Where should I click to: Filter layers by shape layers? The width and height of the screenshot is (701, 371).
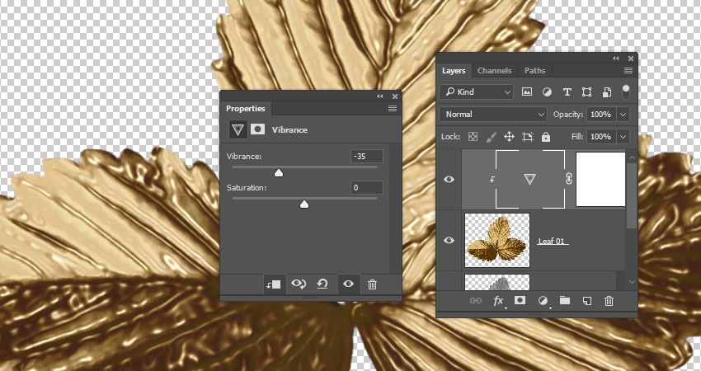click(586, 92)
